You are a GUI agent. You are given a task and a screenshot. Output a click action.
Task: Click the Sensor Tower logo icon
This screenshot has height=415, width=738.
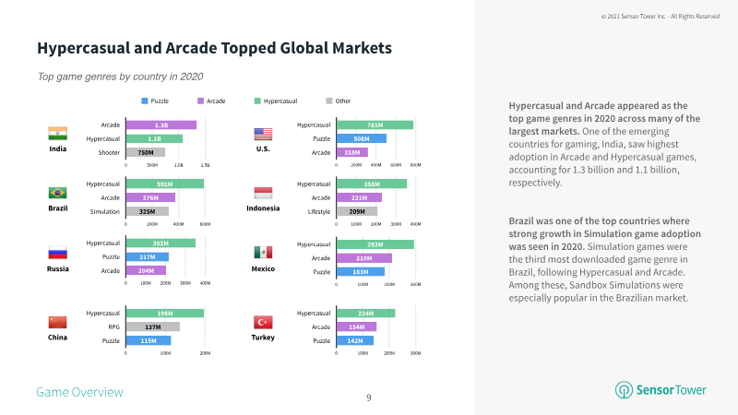[625, 390]
